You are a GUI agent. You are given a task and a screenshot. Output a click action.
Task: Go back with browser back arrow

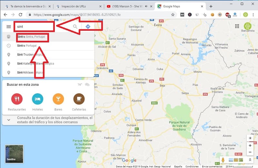click(x=5, y=15)
